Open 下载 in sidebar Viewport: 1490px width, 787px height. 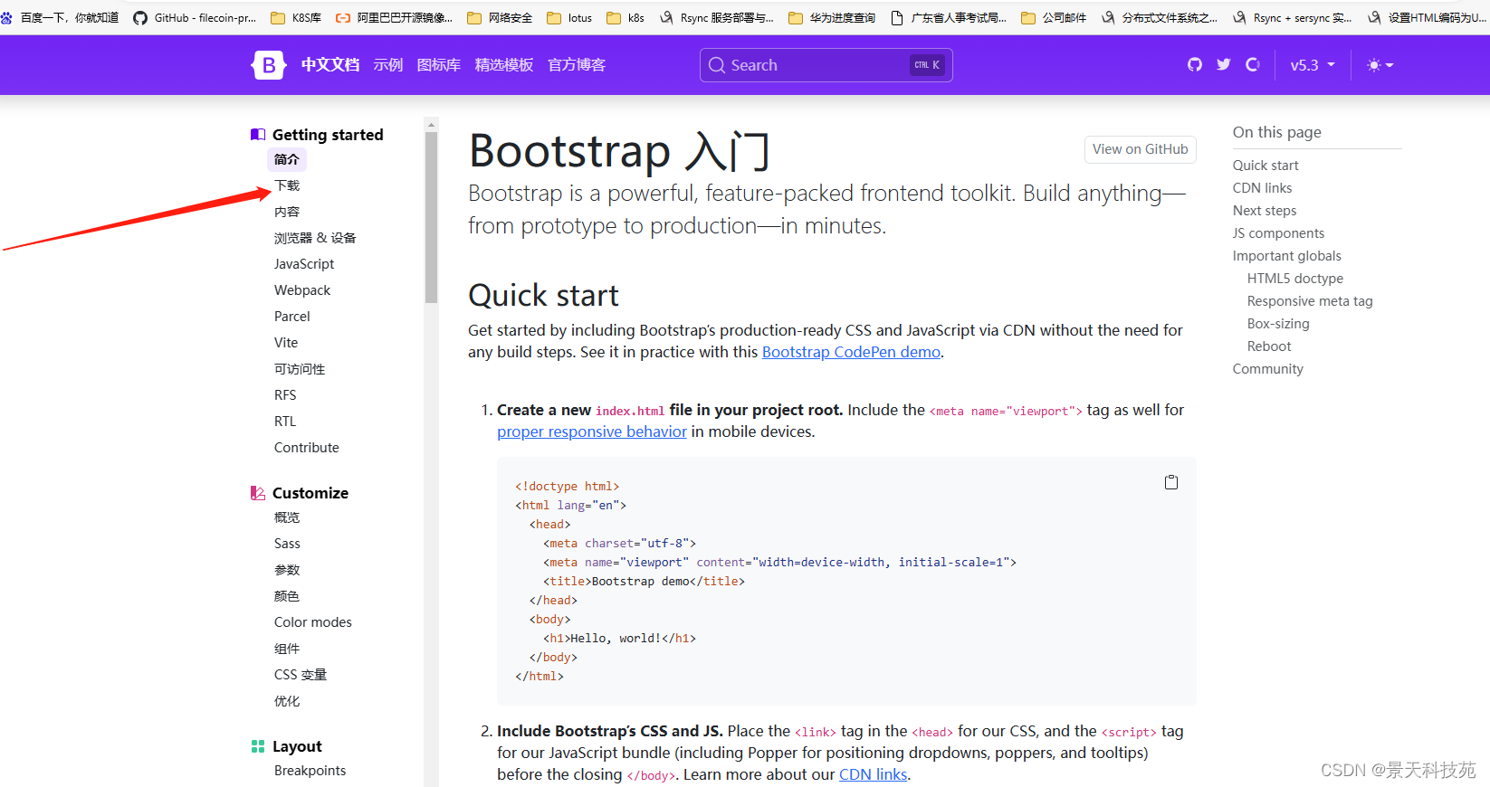(287, 185)
